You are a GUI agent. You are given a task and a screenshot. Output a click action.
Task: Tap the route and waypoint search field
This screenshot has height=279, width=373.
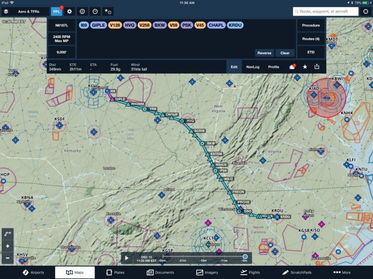click(326, 11)
